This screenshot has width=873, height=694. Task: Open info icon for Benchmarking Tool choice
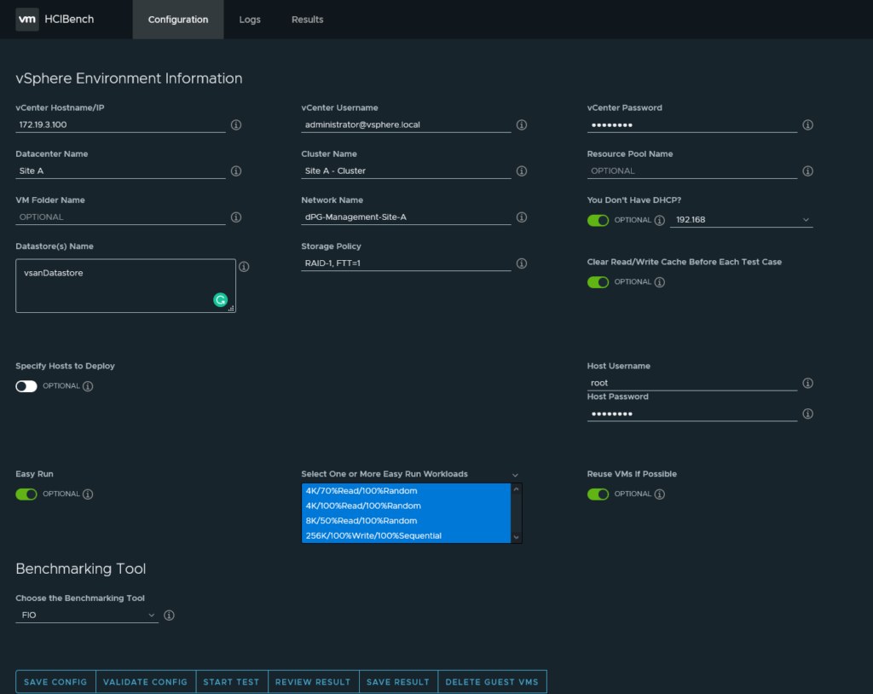coord(170,616)
